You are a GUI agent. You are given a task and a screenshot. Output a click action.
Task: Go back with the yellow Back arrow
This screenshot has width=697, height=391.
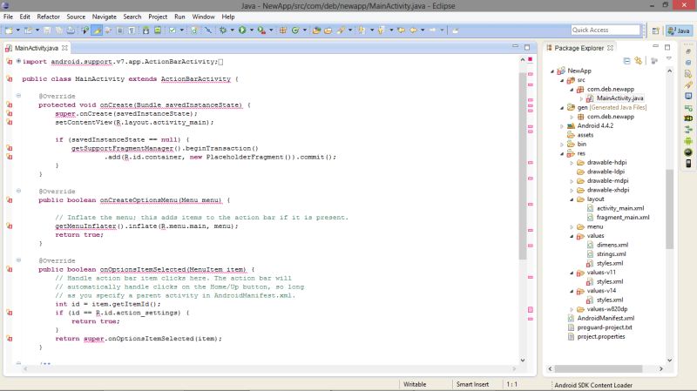click(x=413, y=30)
